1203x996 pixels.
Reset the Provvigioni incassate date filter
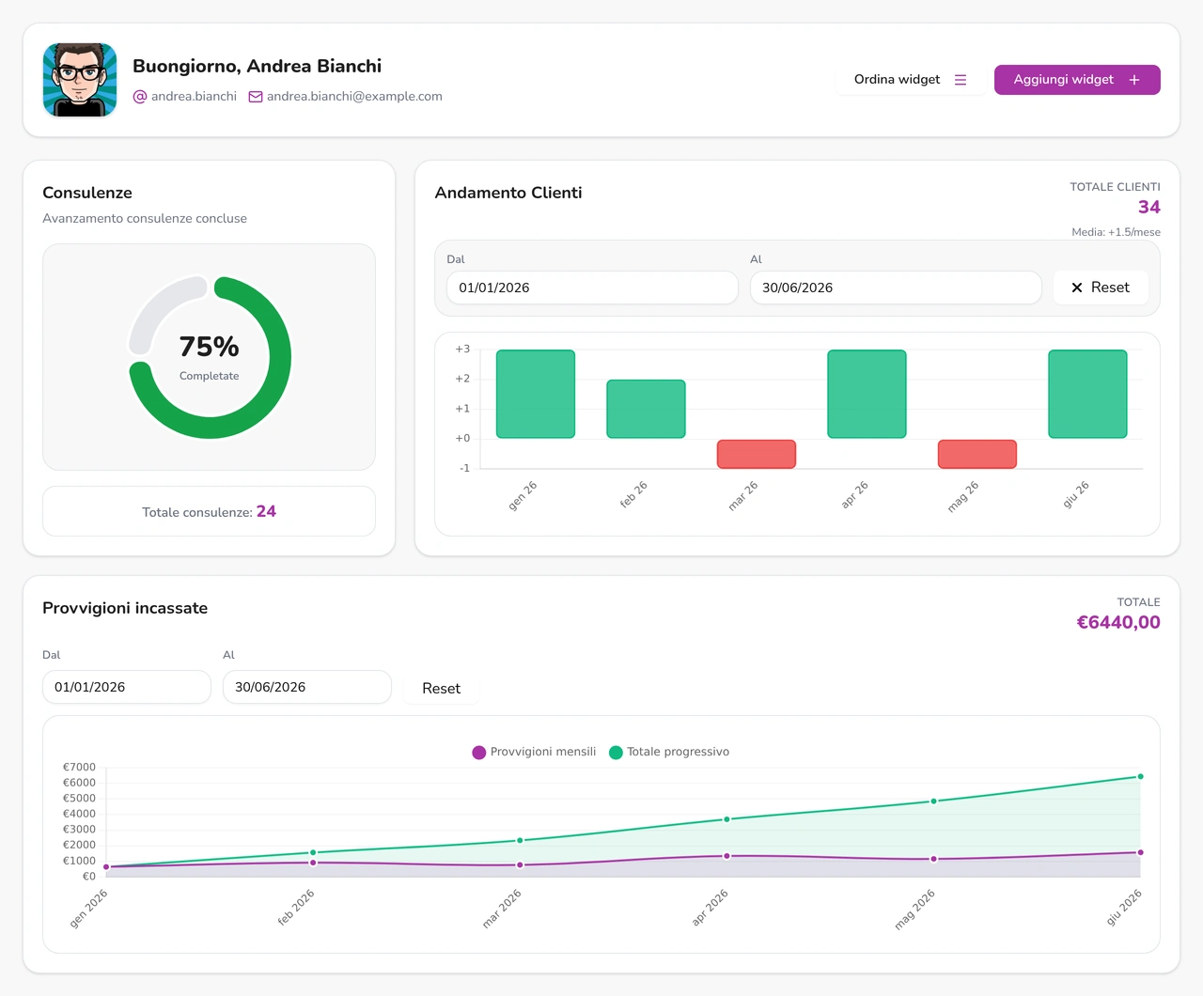click(x=441, y=688)
